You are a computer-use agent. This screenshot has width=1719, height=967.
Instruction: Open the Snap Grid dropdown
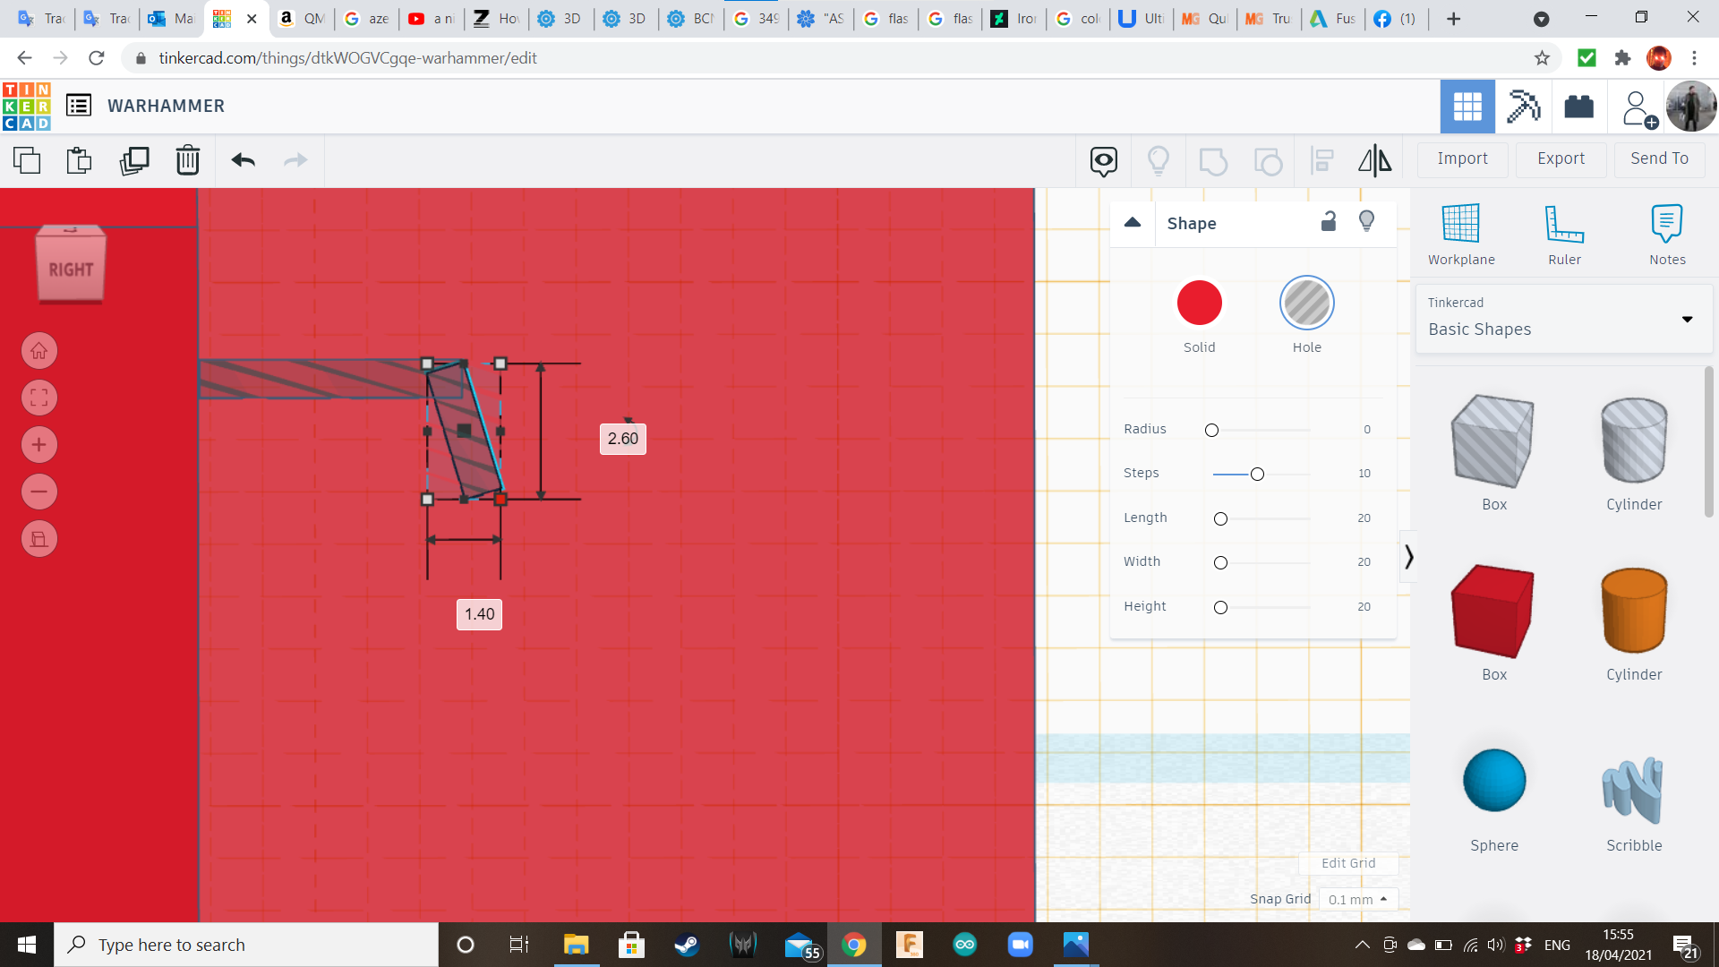click(1357, 899)
